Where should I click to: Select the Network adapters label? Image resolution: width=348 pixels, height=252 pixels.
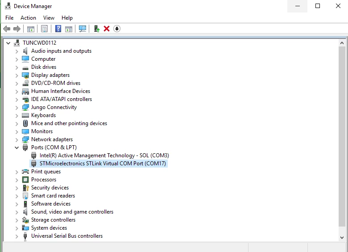tap(52, 139)
